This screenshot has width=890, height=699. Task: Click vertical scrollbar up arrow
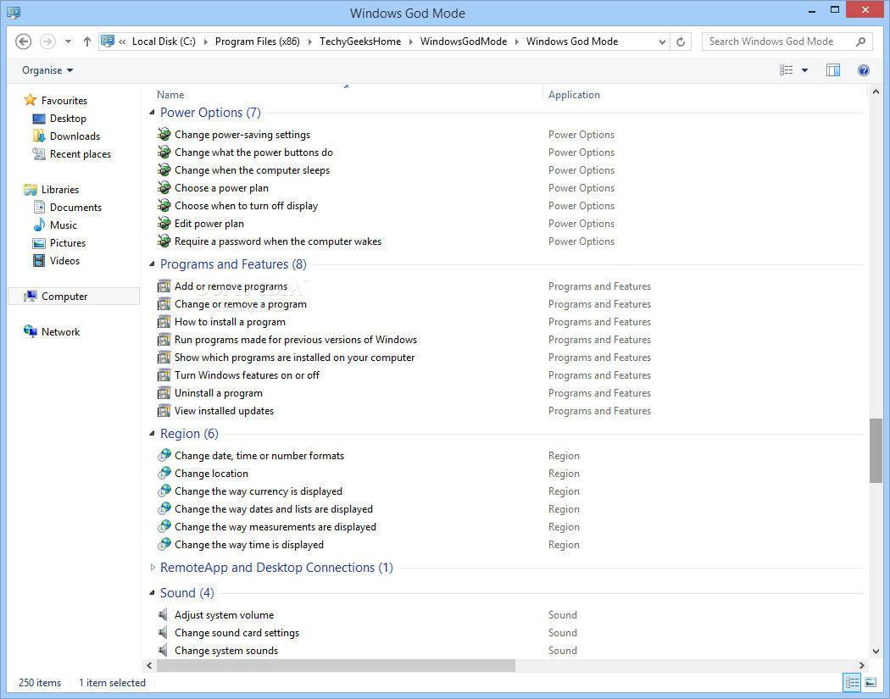click(876, 92)
